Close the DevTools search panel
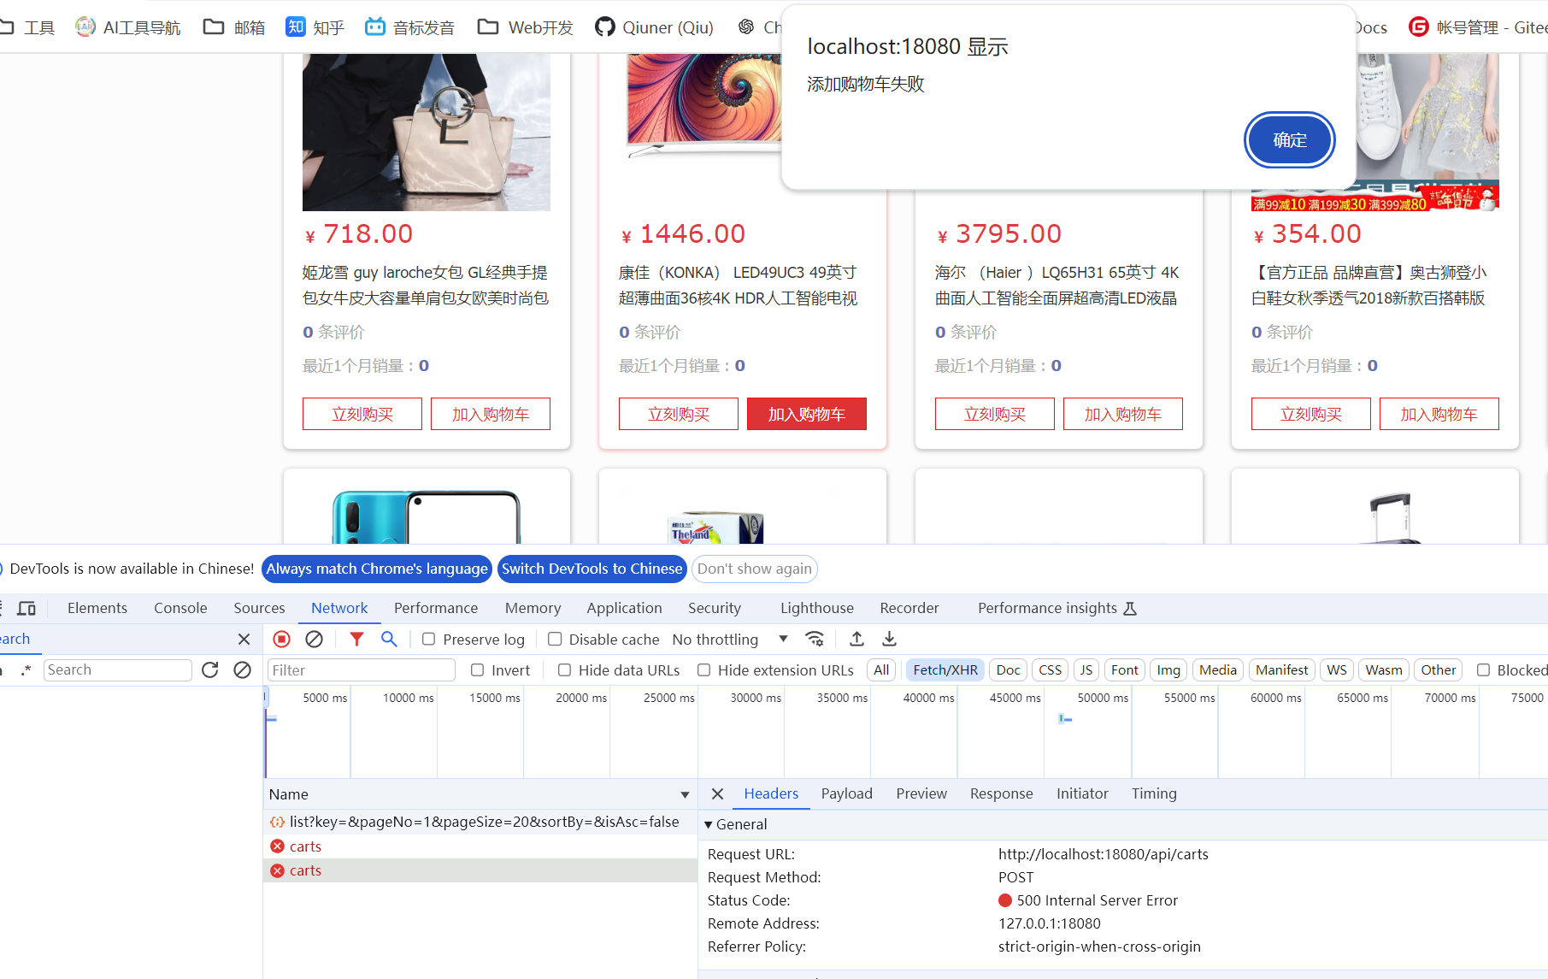 [x=244, y=639]
